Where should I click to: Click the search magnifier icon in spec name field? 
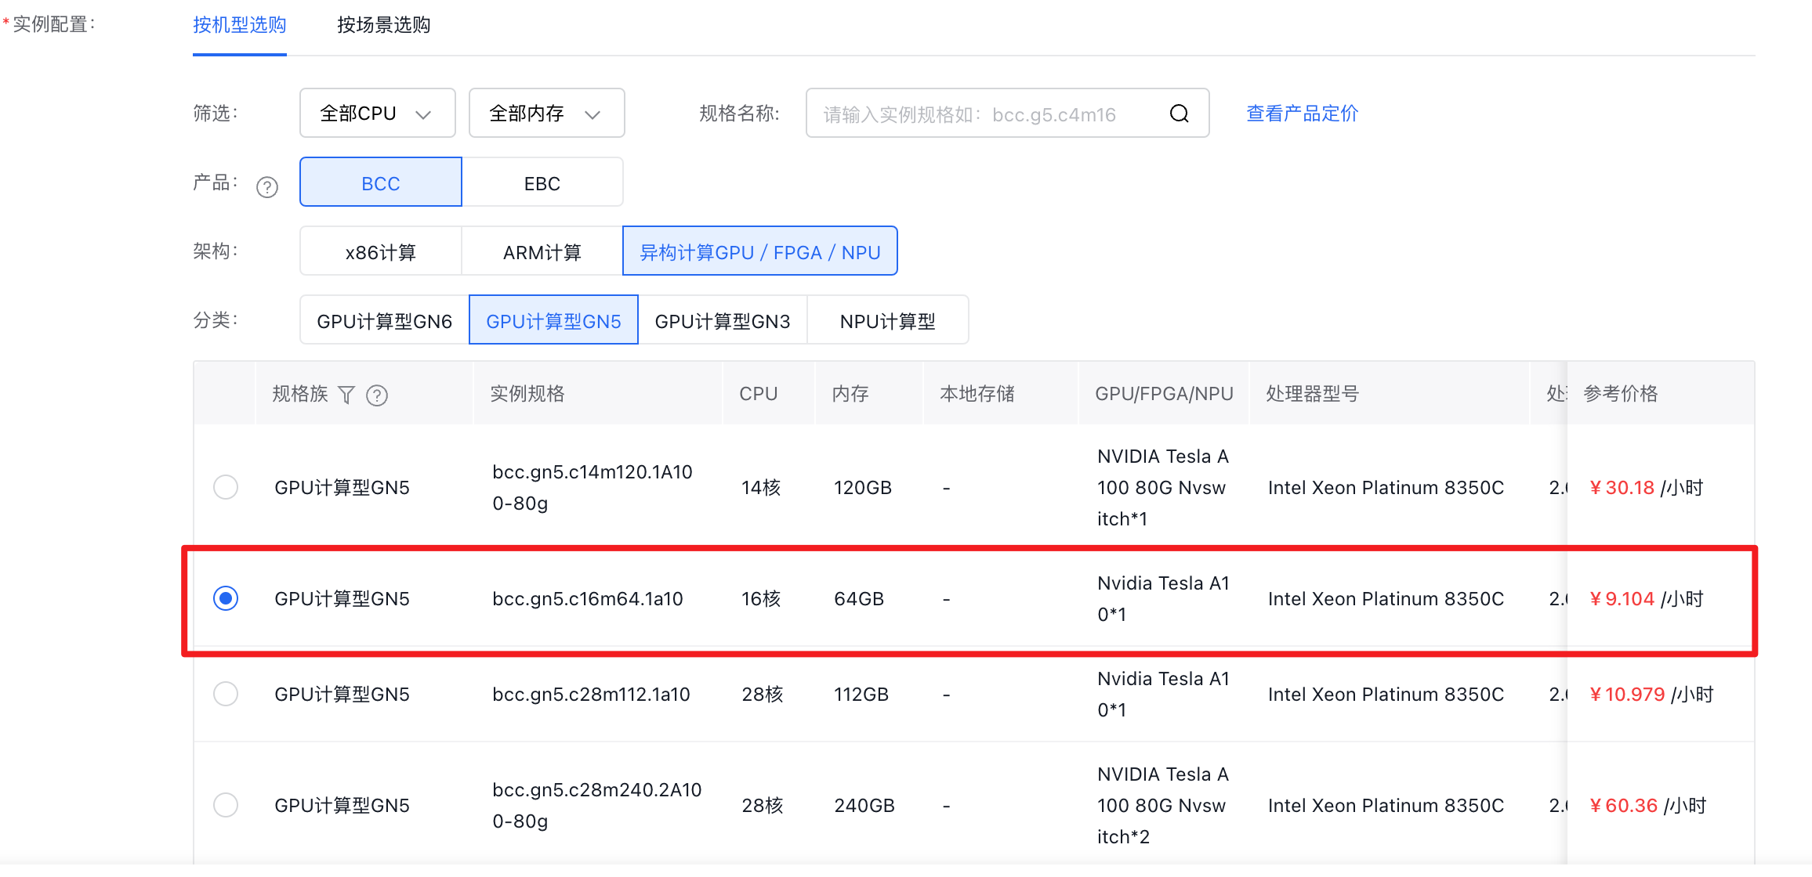coord(1179,114)
